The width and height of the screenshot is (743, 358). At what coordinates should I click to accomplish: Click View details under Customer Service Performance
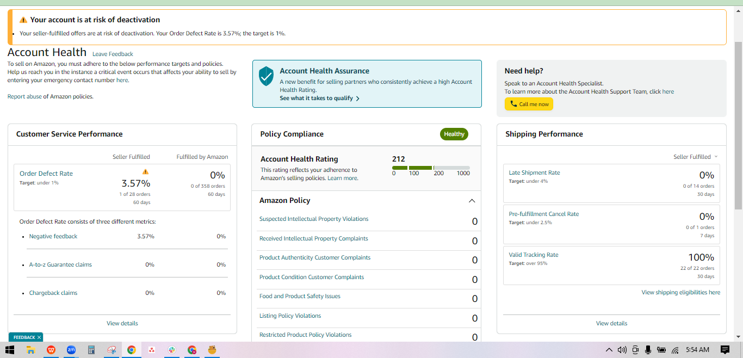click(x=122, y=323)
